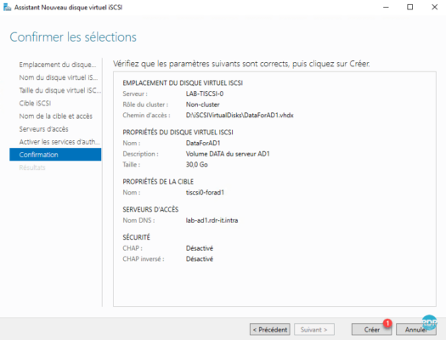
Task: Click the Vérifiez que les paramètres instruction text
Action: coord(241,64)
